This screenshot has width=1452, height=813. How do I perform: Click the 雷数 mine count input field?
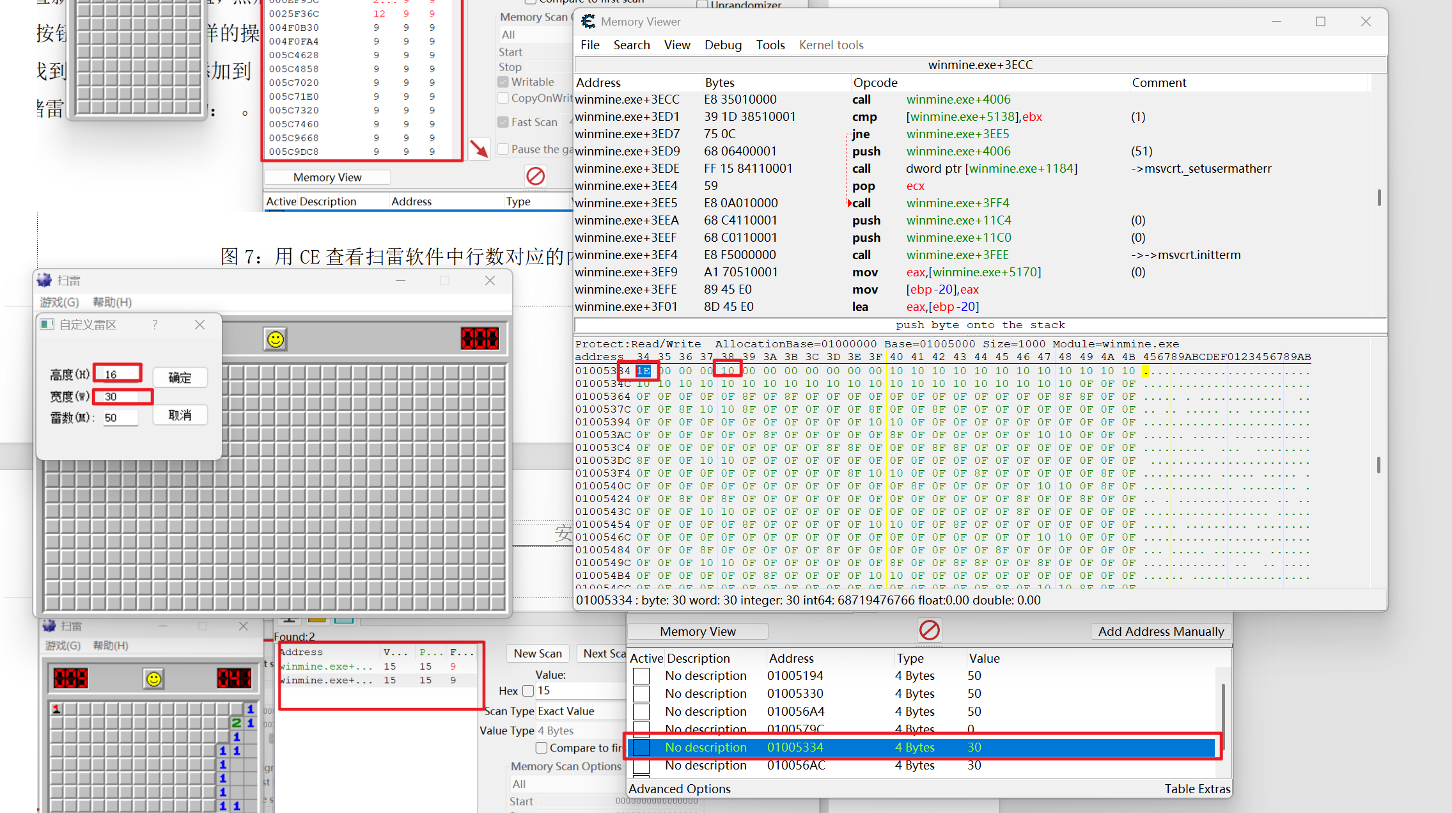click(x=120, y=418)
